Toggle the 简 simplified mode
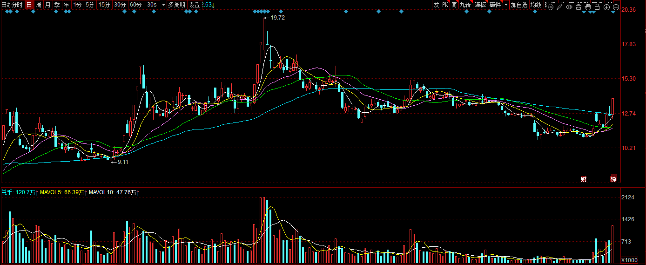 454,5
